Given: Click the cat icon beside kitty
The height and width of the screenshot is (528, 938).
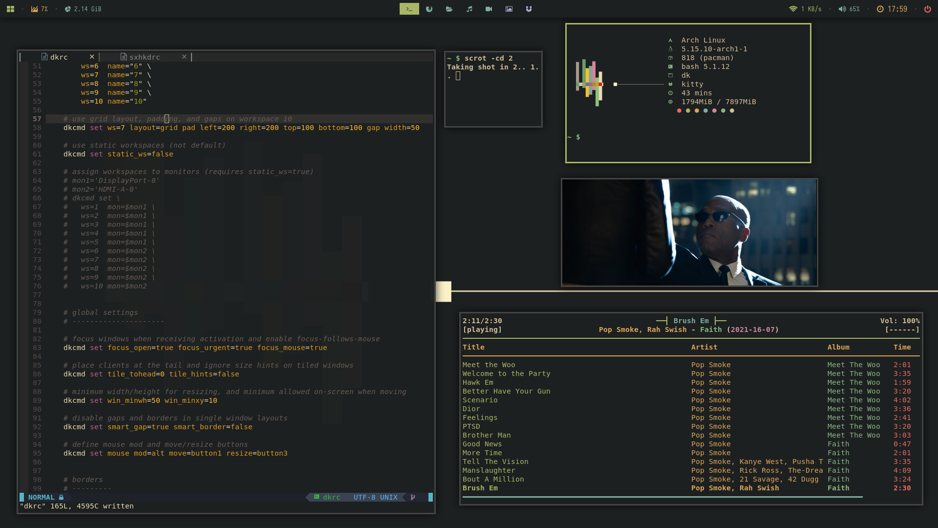Looking at the screenshot, I should click(x=670, y=84).
